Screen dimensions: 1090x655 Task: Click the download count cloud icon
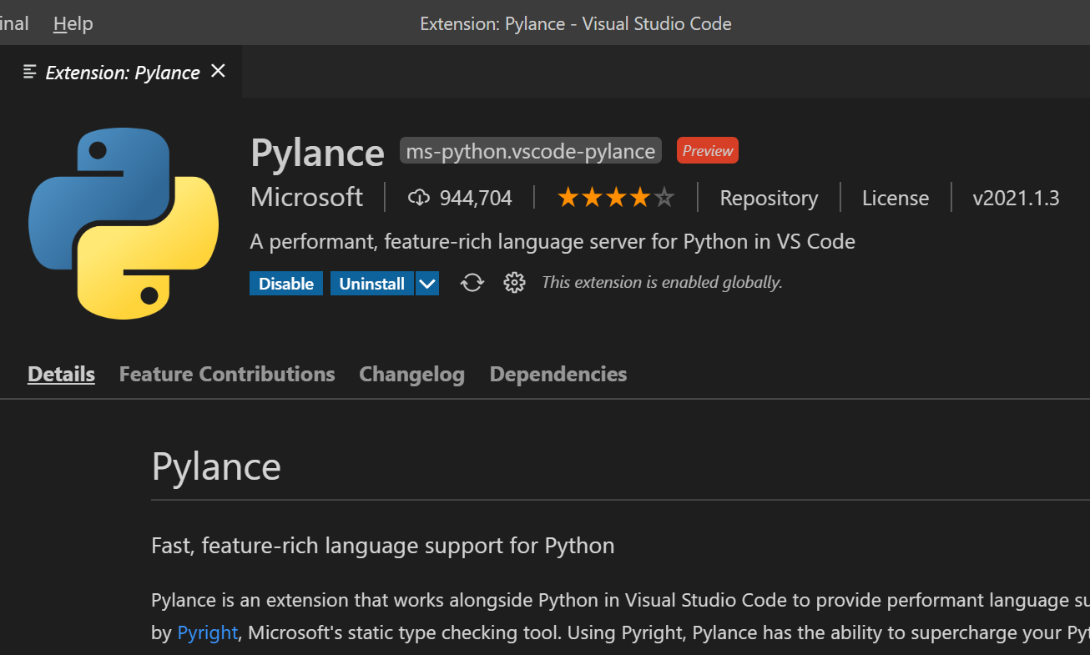[418, 198]
